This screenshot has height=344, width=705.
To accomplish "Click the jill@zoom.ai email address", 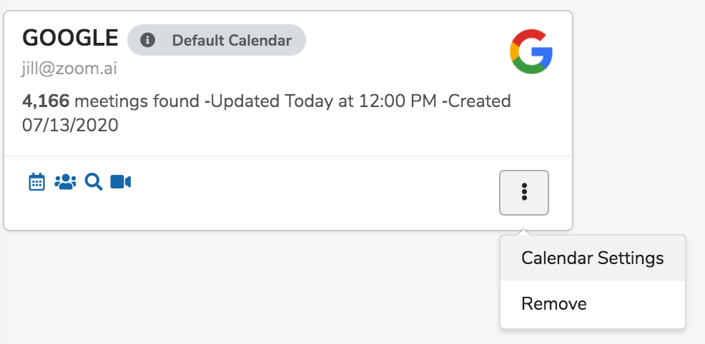I will point(70,69).
